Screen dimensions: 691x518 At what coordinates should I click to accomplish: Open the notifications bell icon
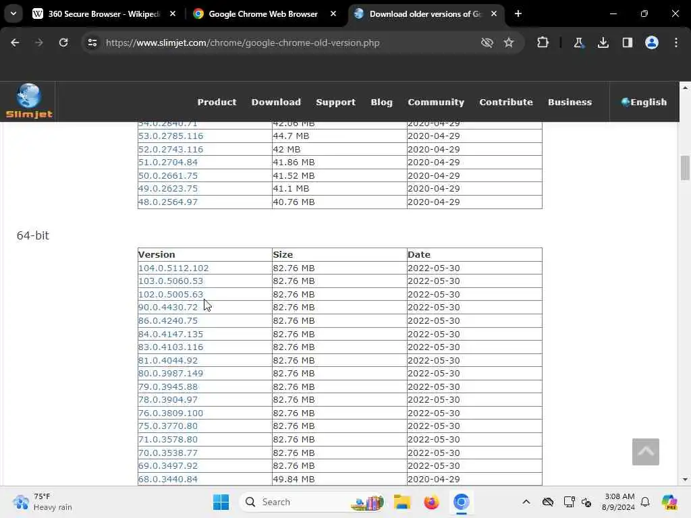[645, 502]
